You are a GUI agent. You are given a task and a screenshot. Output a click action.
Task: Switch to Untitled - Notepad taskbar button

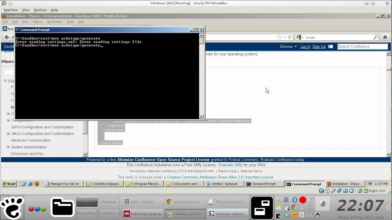[x=224, y=184]
